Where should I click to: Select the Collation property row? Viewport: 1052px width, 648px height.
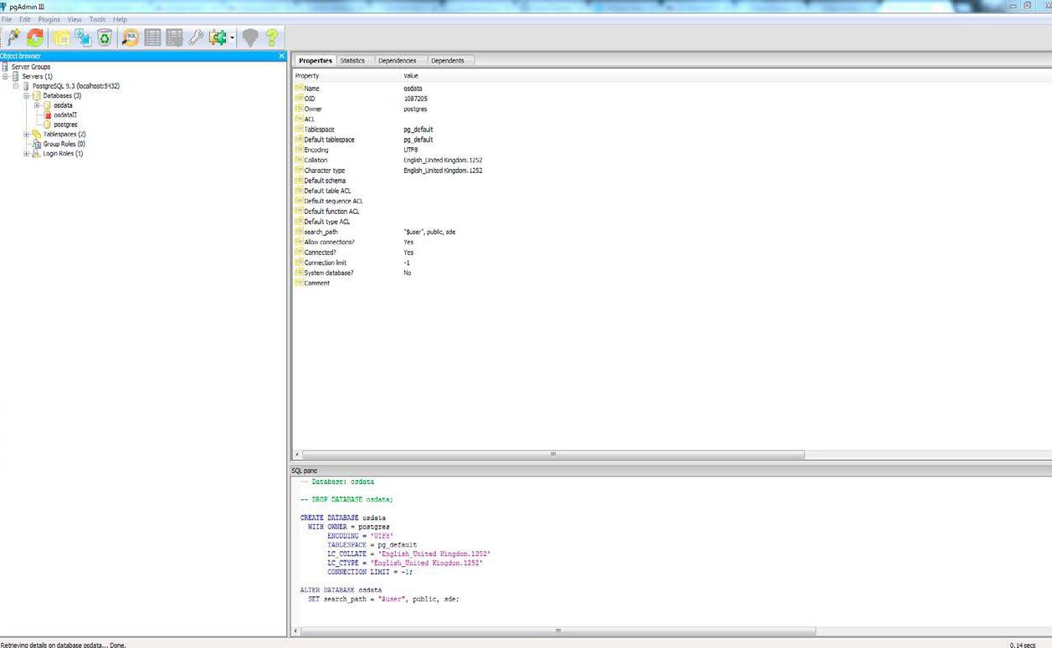click(316, 160)
